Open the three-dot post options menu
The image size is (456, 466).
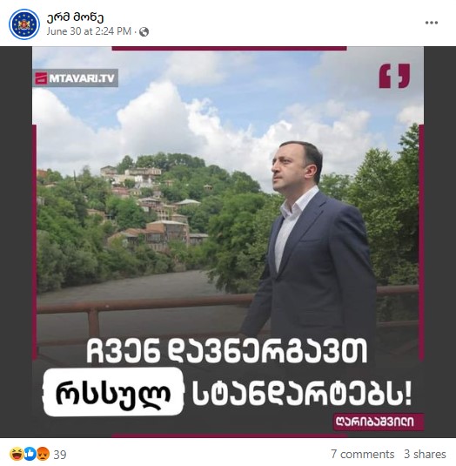tap(432, 23)
